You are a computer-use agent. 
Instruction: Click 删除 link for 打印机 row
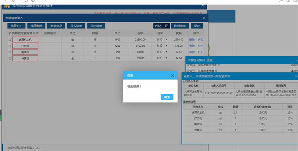point(192,46)
